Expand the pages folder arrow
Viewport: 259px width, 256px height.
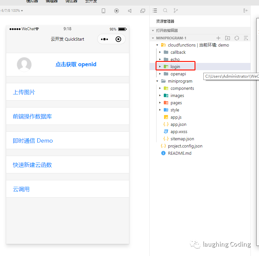tap(160, 103)
